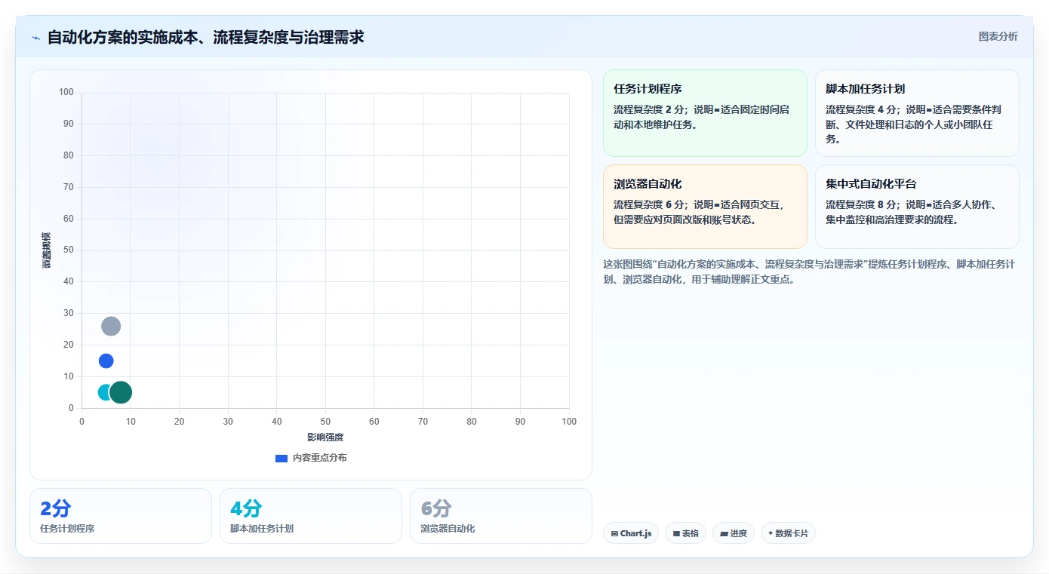Click the 6分 浏览器自动化 stat tile
Image resolution: width=1049 pixels, height=574 pixels.
[501, 516]
